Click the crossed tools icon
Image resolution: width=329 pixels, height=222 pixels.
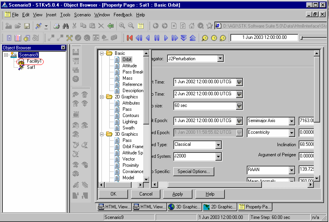pyautogui.click(x=69, y=38)
